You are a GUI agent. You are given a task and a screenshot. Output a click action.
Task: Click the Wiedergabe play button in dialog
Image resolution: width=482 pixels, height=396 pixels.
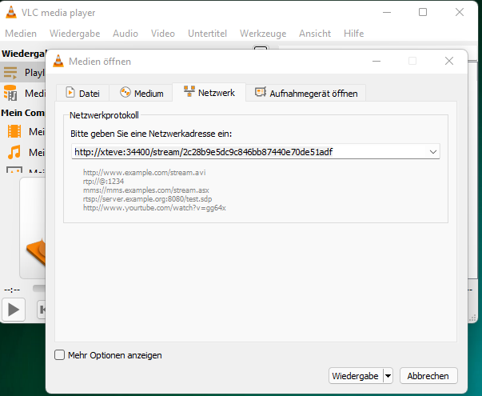click(356, 376)
